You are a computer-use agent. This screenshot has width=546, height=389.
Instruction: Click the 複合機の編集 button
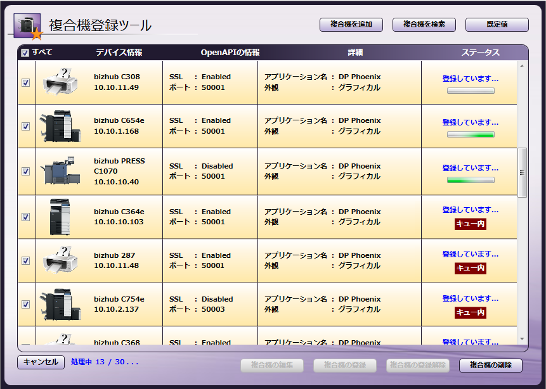(x=272, y=366)
